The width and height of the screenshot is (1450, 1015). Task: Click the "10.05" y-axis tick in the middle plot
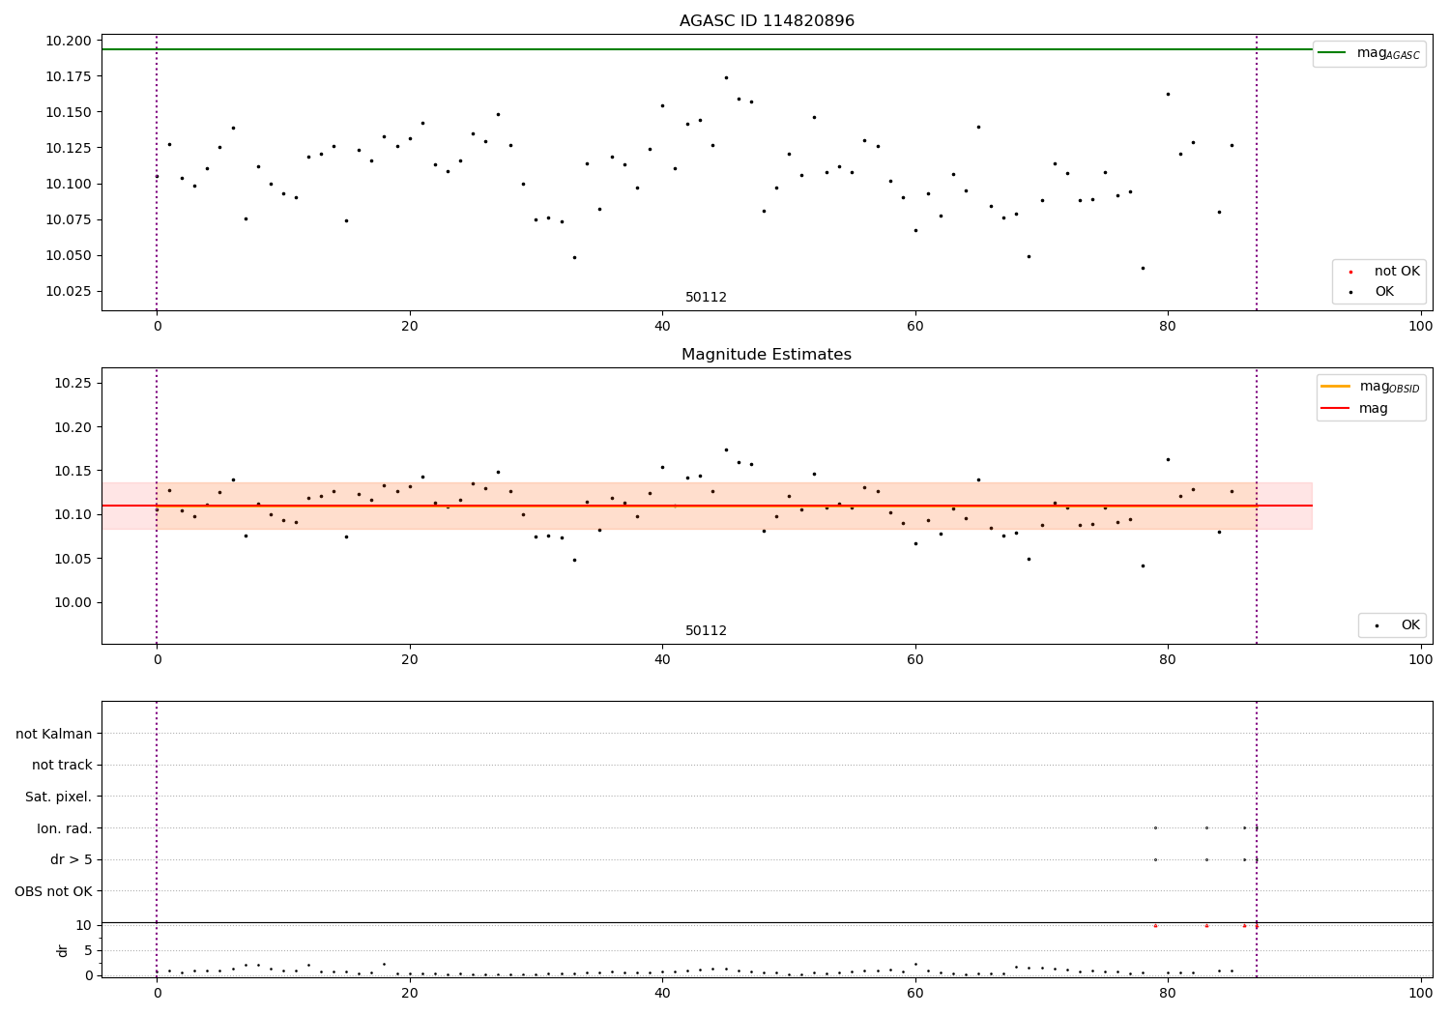point(72,559)
